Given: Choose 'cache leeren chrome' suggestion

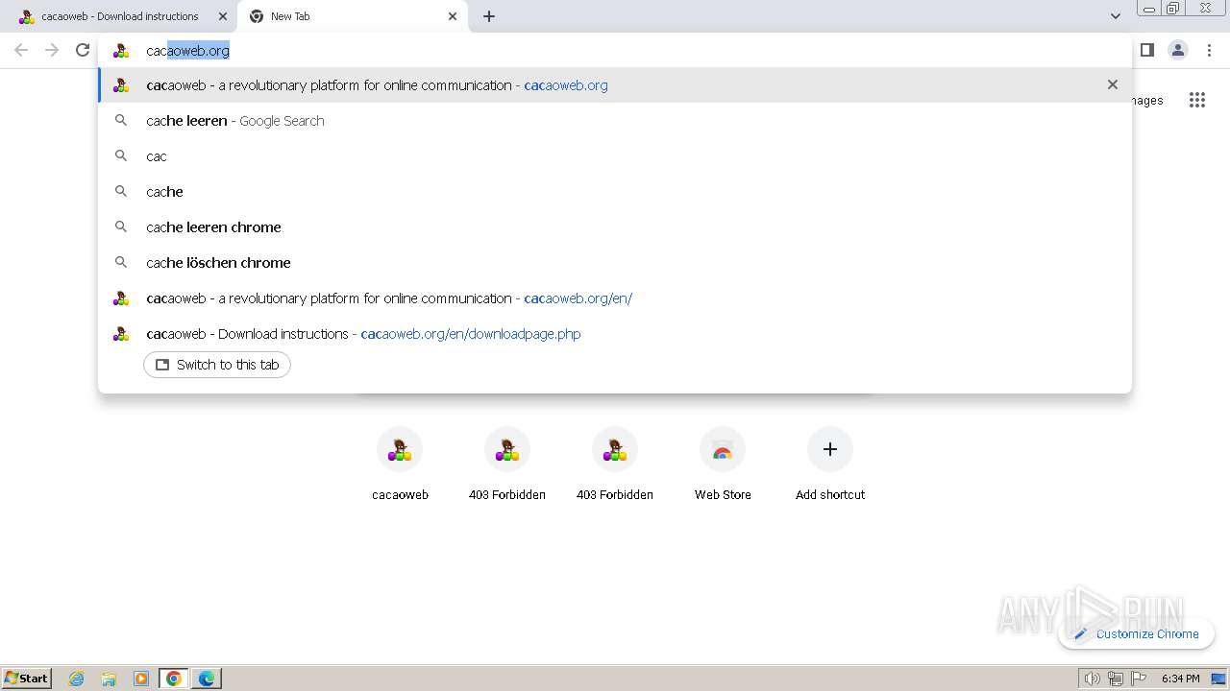Looking at the screenshot, I should [615, 226].
